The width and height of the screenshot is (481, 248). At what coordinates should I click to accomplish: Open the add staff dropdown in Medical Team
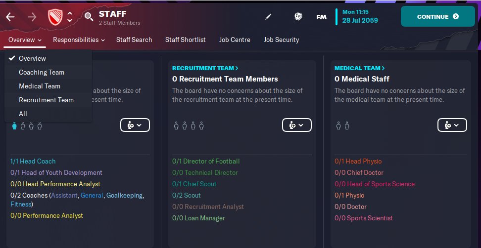pos(452,125)
